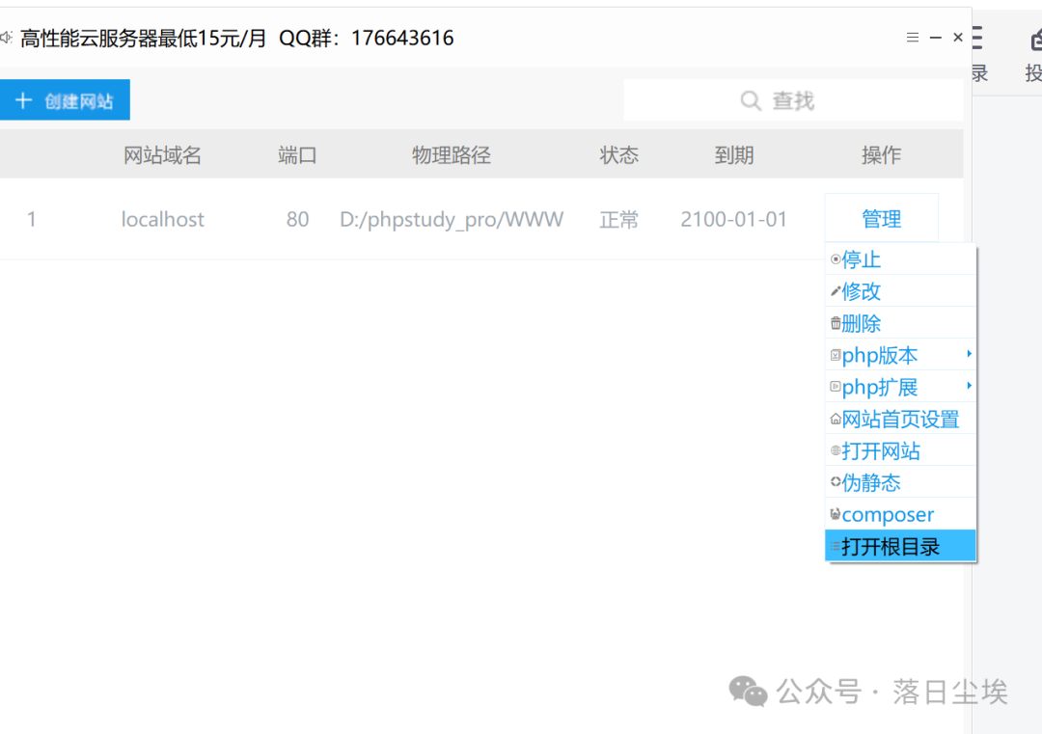Viewport: 1042px width, 734px height.
Task: Select 打开网站 menu entry
Action: pyautogui.click(x=900, y=451)
